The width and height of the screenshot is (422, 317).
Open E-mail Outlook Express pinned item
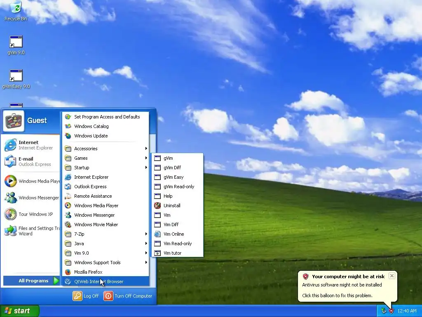30,161
